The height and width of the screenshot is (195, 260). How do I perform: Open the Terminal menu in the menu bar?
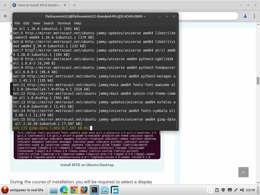click(x=64, y=23)
